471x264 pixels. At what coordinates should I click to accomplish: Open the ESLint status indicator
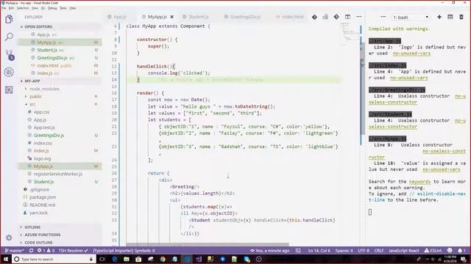tap(433, 251)
